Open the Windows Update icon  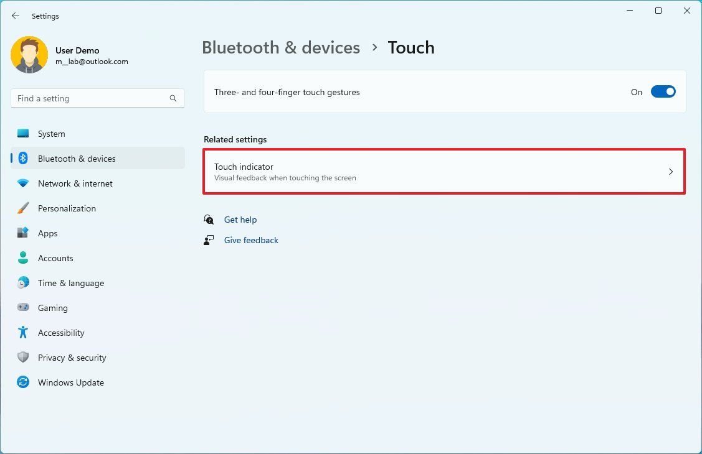[x=22, y=382]
